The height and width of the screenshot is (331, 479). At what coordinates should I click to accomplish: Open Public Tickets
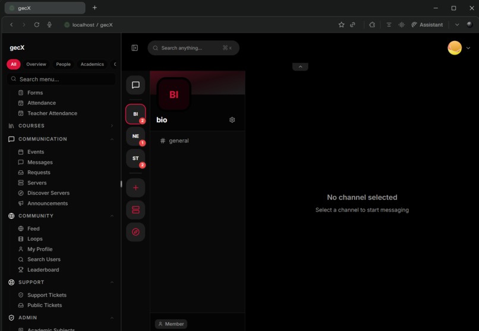click(45, 305)
